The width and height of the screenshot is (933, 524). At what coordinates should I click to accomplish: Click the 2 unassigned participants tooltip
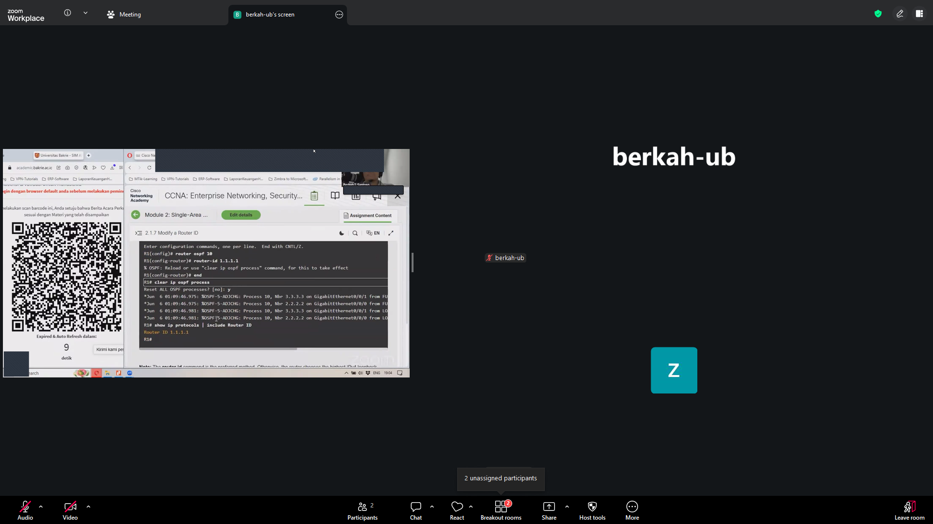pos(501,478)
